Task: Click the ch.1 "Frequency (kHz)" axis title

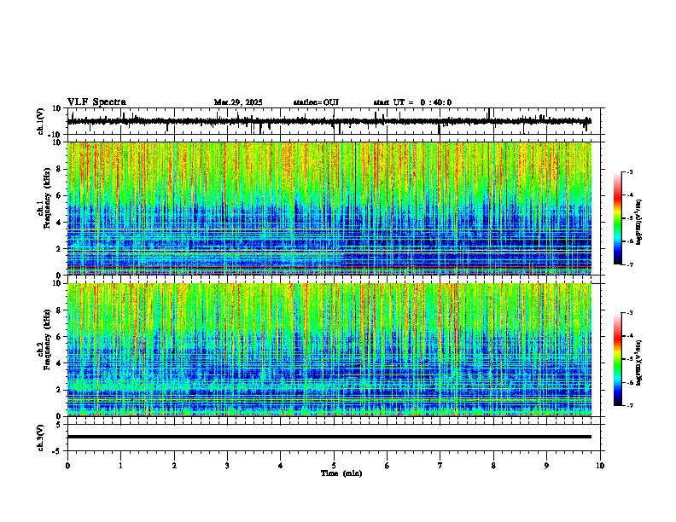Action: pos(47,199)
